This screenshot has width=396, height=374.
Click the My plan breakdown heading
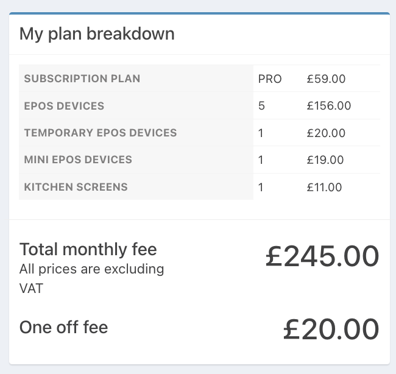[x=97, y=34]
